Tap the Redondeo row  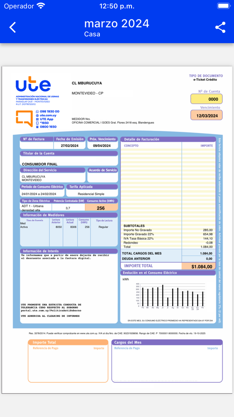[168, 243]
